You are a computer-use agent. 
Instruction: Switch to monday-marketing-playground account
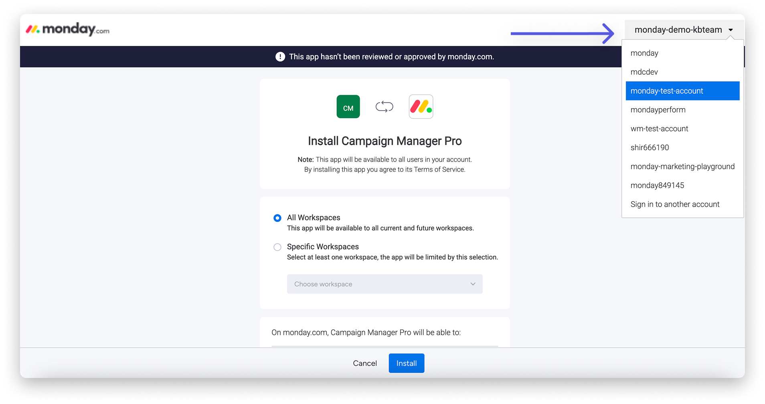coord(682,166)
